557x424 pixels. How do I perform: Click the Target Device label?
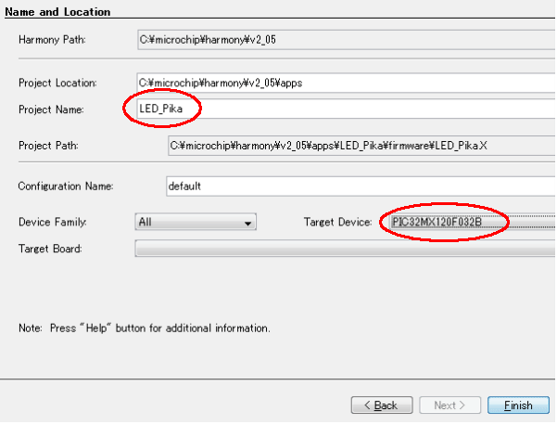pos(337,223)
